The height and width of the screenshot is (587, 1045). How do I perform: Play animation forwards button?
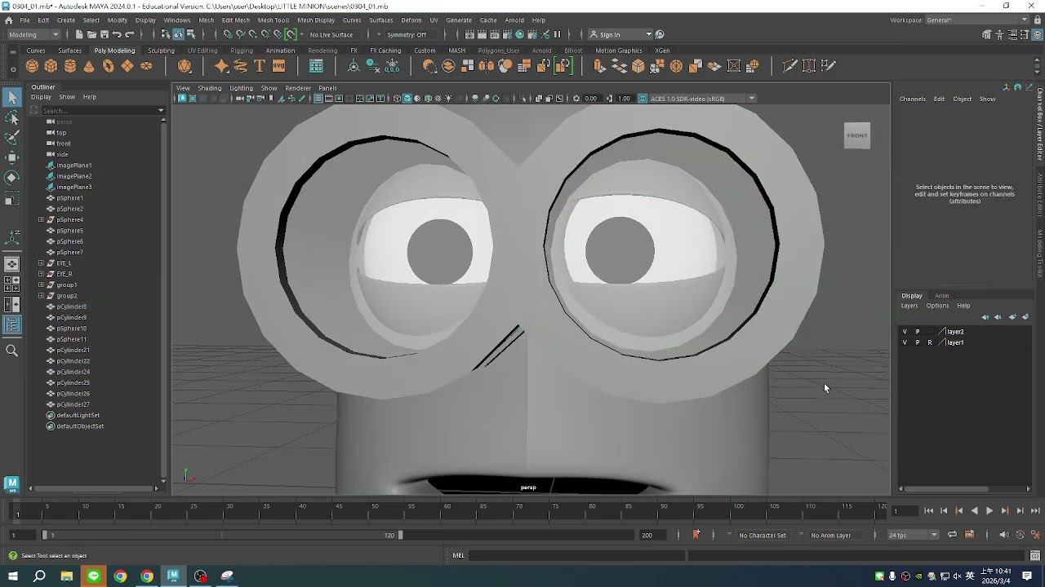point(989,510)
